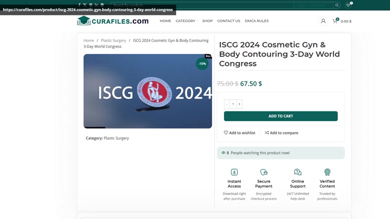Screen dimensions: 390x219
Task: Click Plastic Surgery breadcrumb link
Action: (113, 40)
